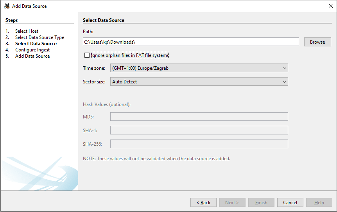337x212 pixels.
Task: Click the SHA-256 hash input field
Action: coord(199,144)
